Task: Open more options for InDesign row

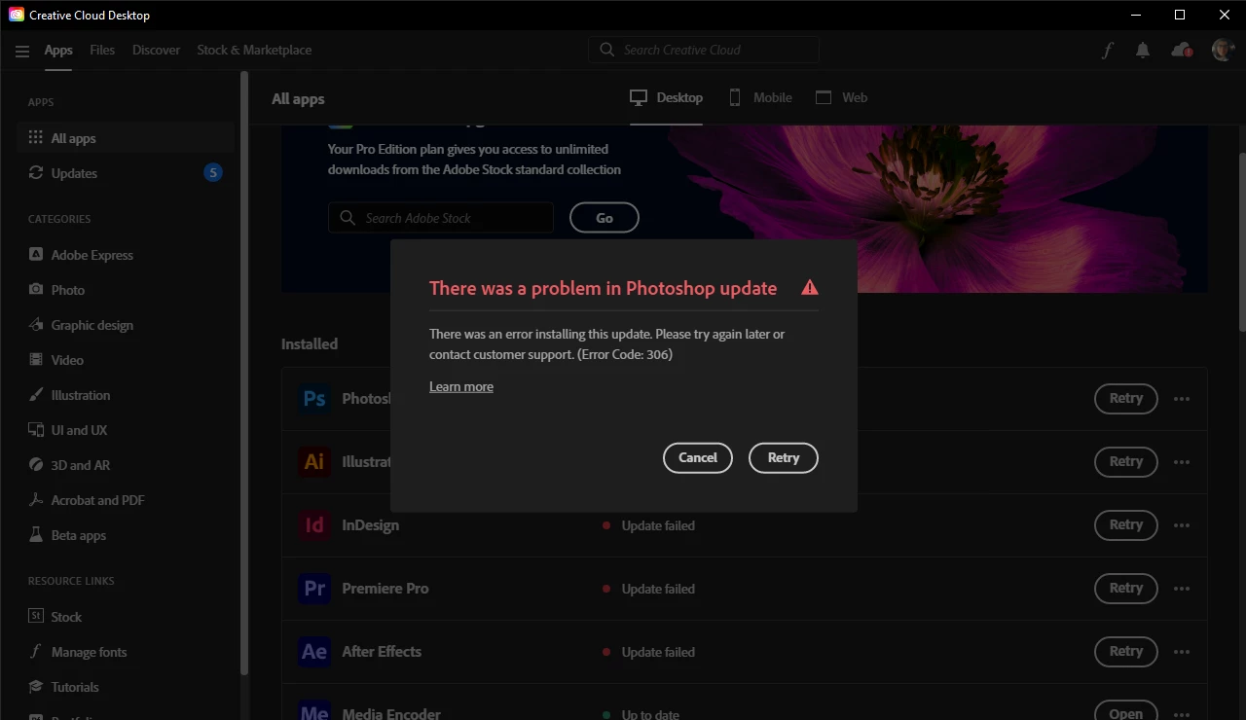Action: click(x=1182, y=525)
